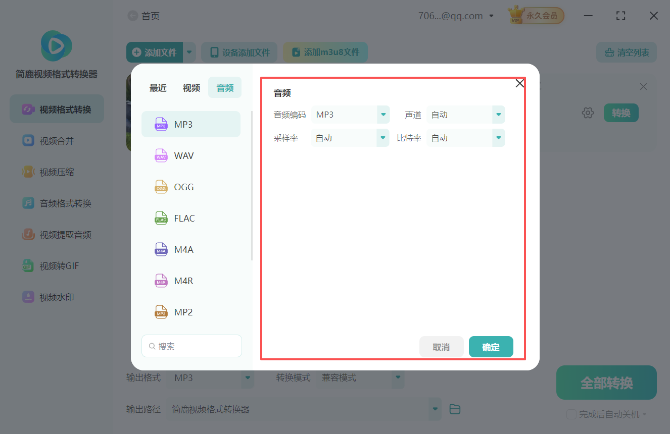Click 全部转换 to convert all files

606,383
